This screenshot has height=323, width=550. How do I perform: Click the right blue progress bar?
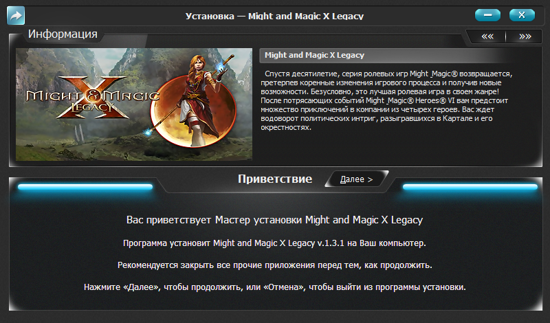tap(470, 187)
